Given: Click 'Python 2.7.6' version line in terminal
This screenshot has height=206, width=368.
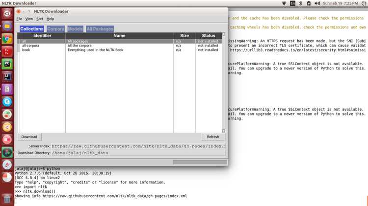Looking at the screenshot, I should pos(63,173).
